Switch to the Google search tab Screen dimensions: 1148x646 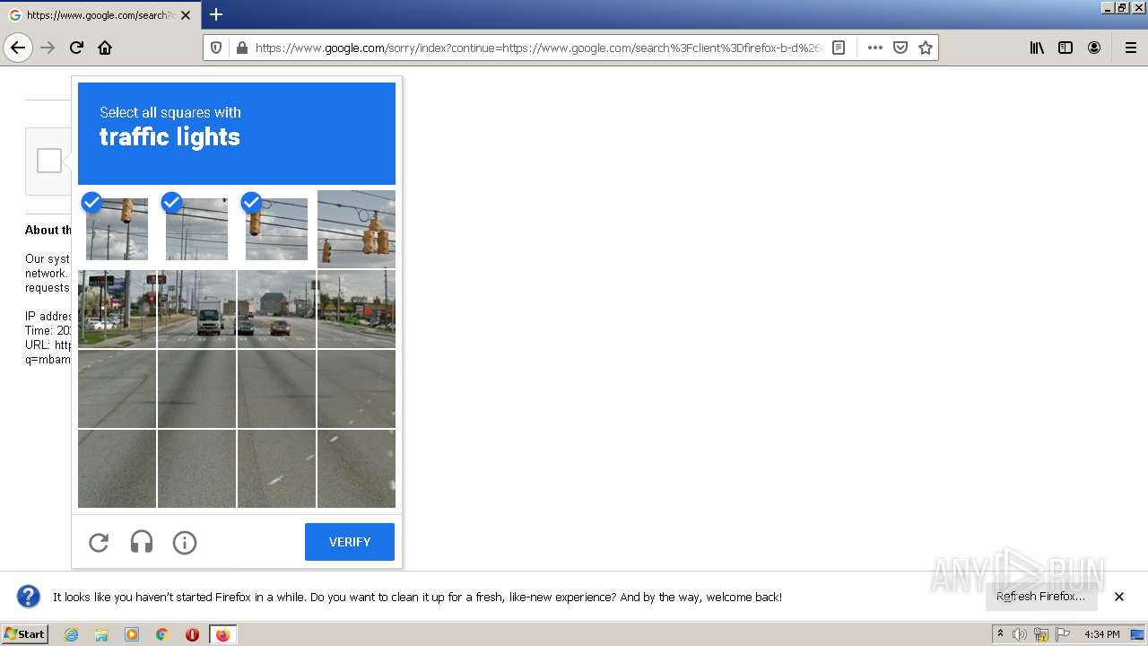[x=99, y=15]
